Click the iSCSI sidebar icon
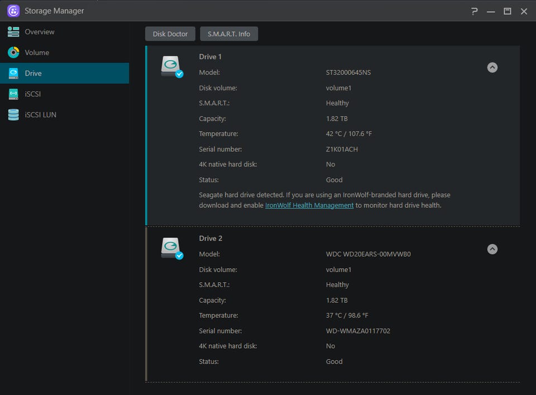This screenshot has width=536, height=395. 13,94
